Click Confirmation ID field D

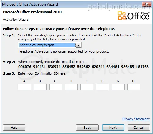click(x=71, y=87)
